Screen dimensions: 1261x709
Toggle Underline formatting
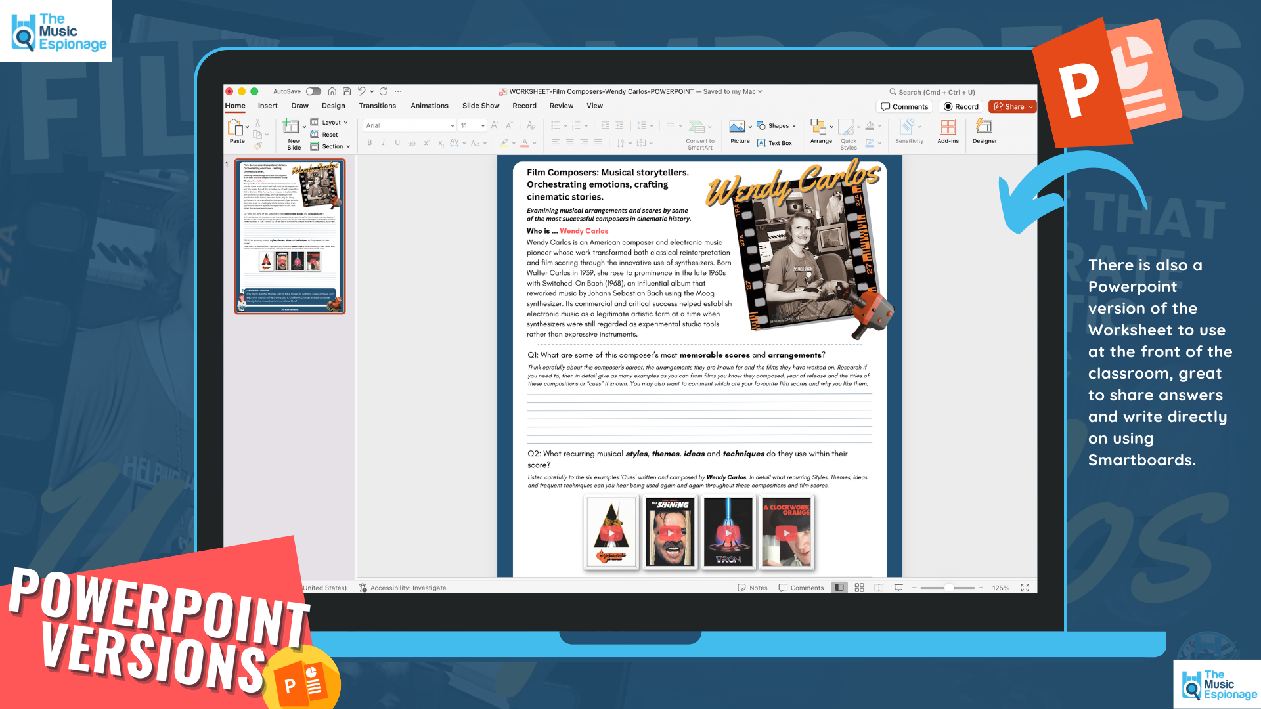pyautogui.click(x=397, y=143)
